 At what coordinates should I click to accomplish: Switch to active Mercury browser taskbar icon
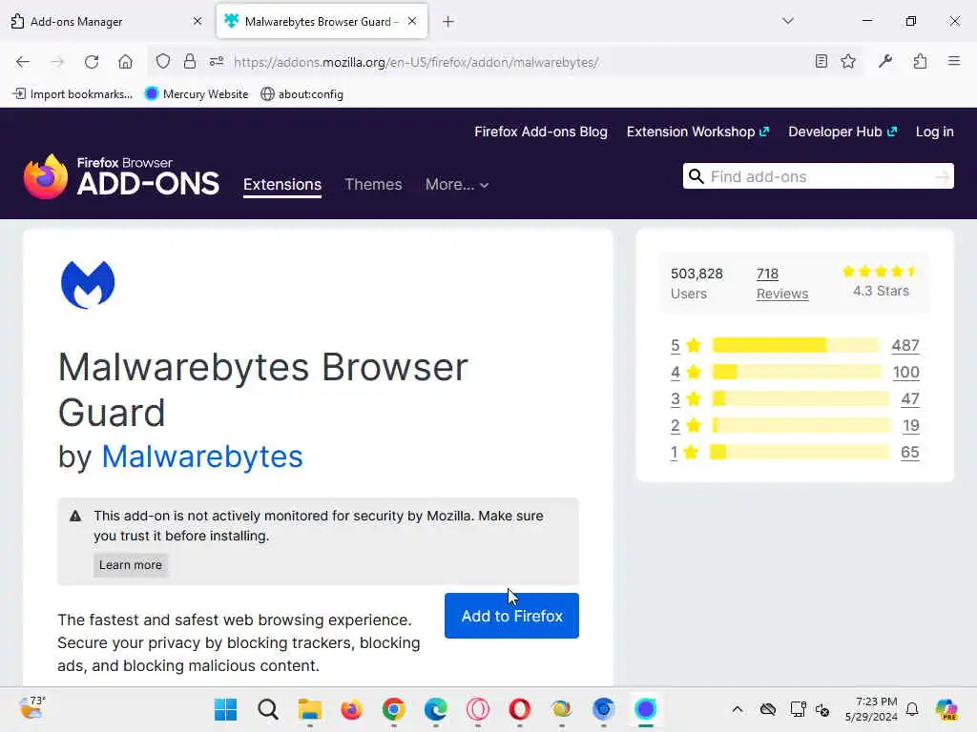(x=646, y=709)
